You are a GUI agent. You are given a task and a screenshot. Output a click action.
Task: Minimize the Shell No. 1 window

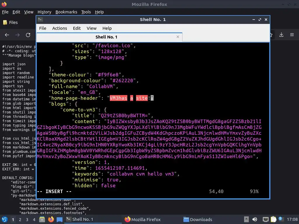254,20
